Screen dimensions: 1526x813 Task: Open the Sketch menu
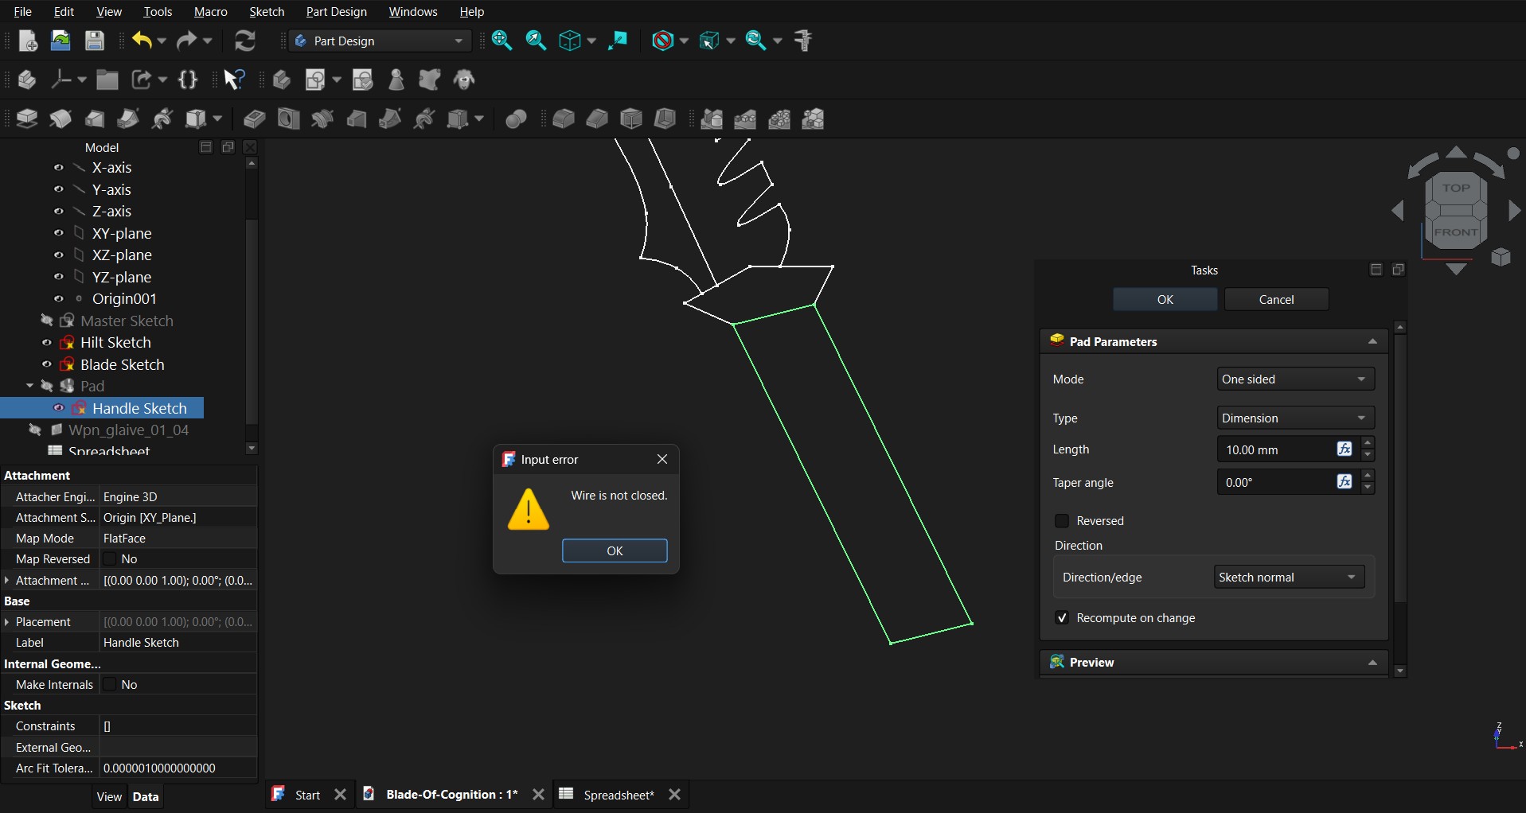(267, 12)
